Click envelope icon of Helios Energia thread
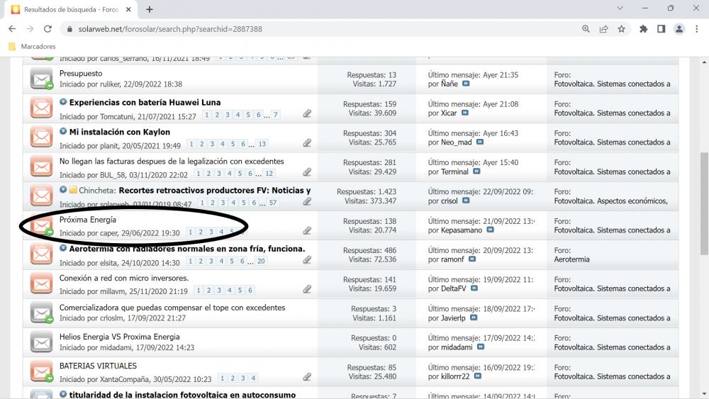The height and width of the screenshot is (399, 709). pos(42,342)
